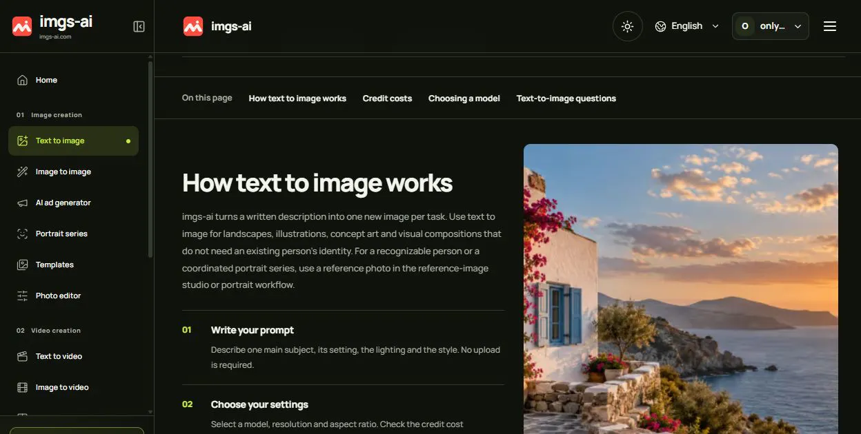
Task: Click the Text to video clapper icon
Action: [x=22, y=356]
